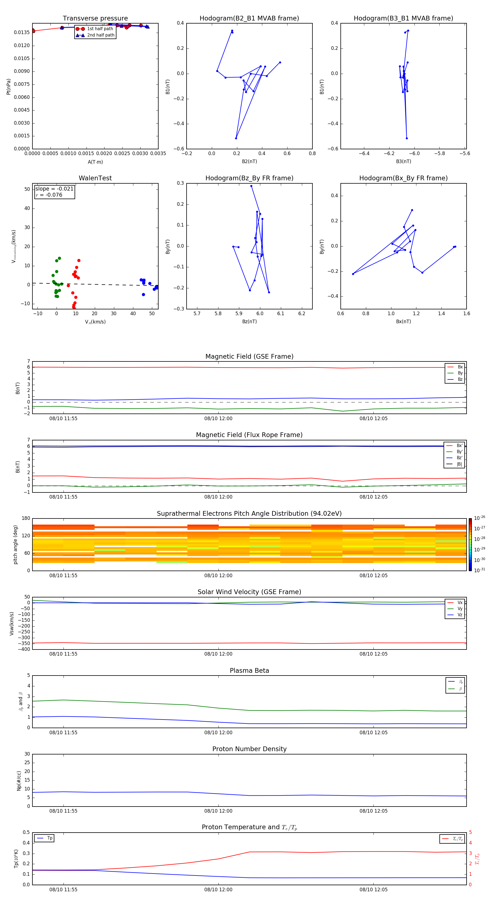Screen dimensions: 499x914
Task: Click 'Vx' in solar wind velocity legend
Action: [x=455, y=602]
